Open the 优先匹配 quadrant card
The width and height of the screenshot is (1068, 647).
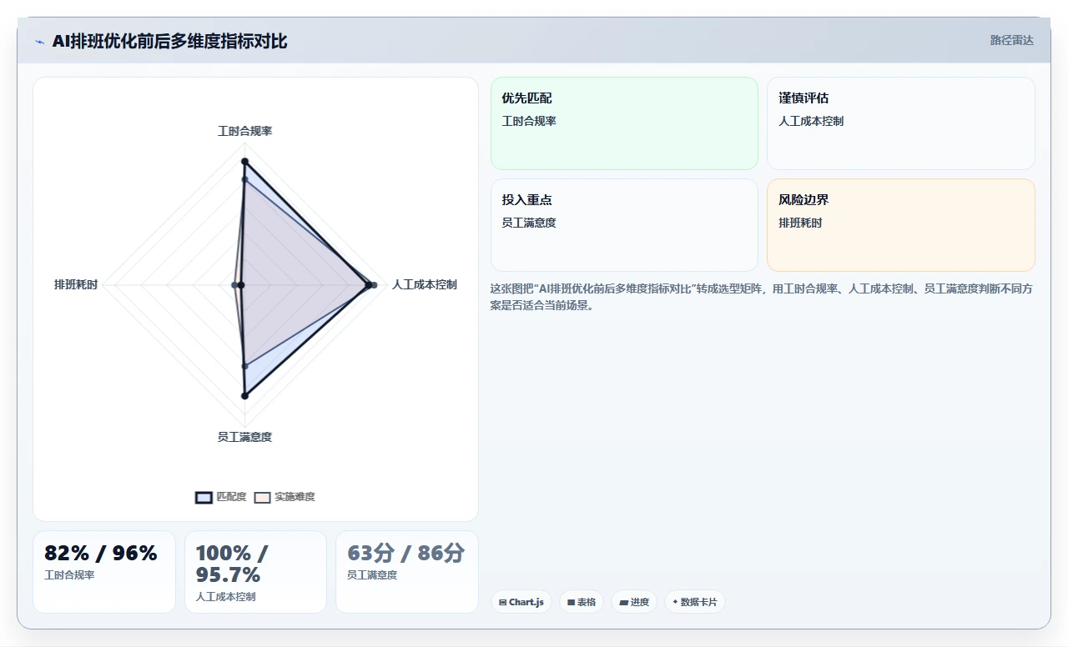pyautogui.click(x=624, y=123)
